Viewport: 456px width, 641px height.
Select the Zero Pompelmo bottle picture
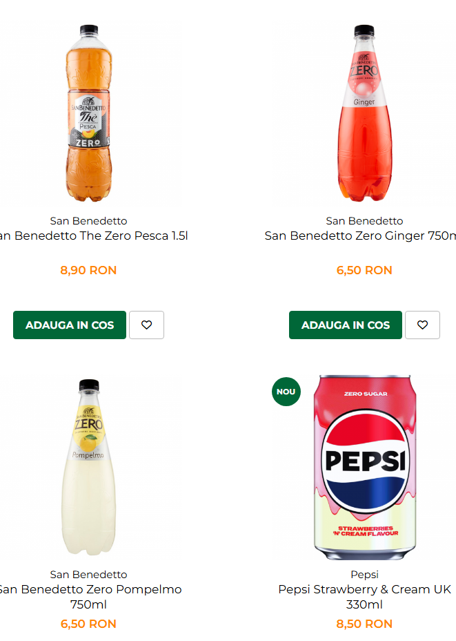(x=88, y=468)
